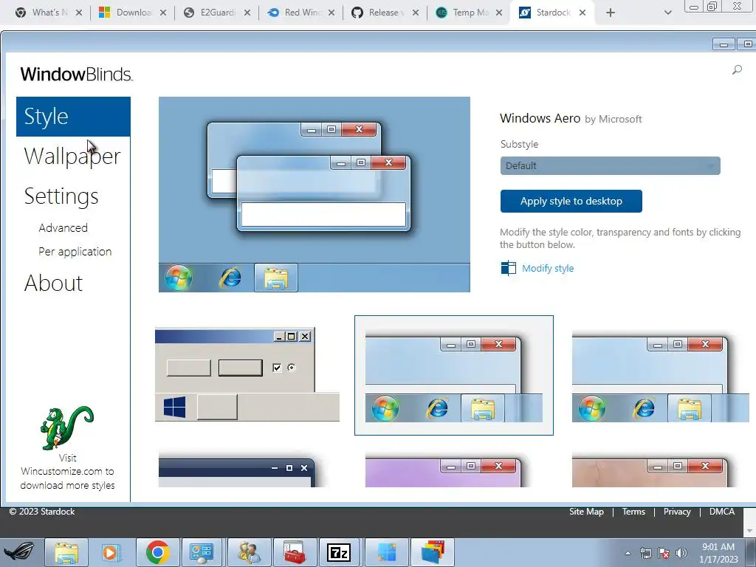Open the red toolbox taskbar icon

(x=294, y=552)
